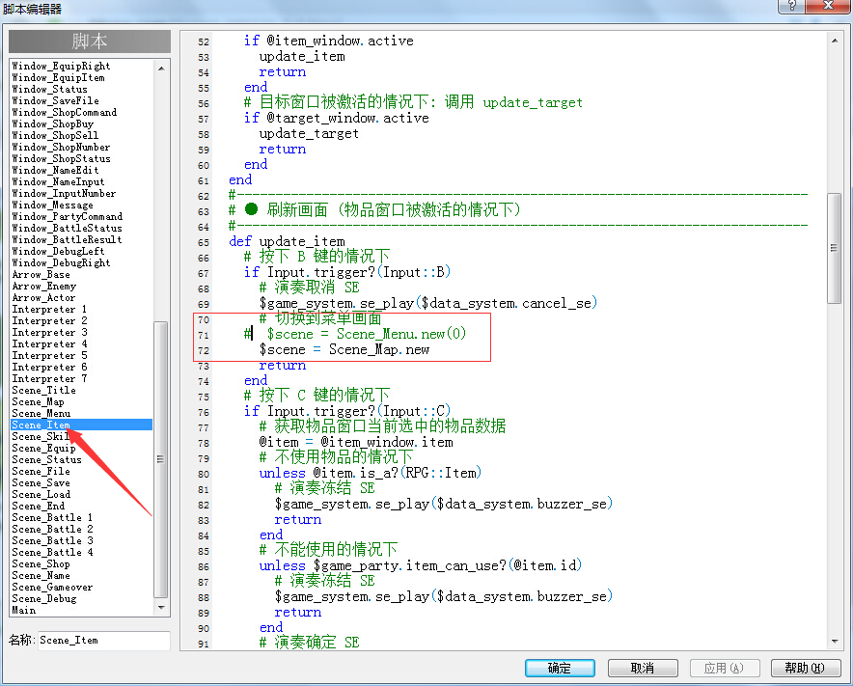Select Scene_Save in the script list
Viewport: 853px width, 686px height.
41,483
